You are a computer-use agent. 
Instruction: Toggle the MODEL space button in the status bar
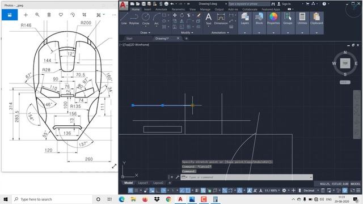(x=356, y=184)
